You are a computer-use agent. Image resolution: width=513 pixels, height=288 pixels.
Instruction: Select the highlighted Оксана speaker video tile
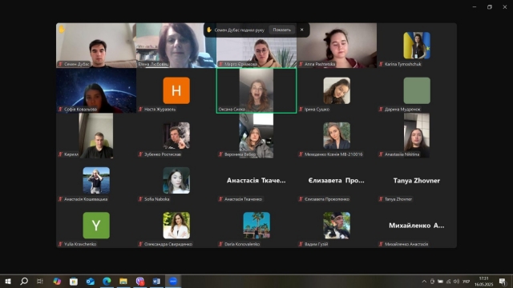click(x=256, y=90)
